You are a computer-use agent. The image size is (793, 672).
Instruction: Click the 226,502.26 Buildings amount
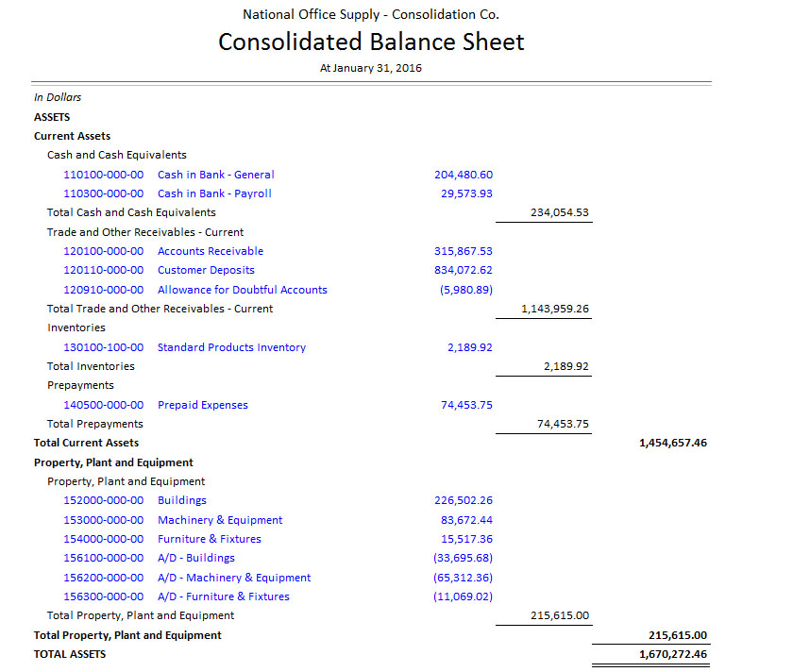464,500
